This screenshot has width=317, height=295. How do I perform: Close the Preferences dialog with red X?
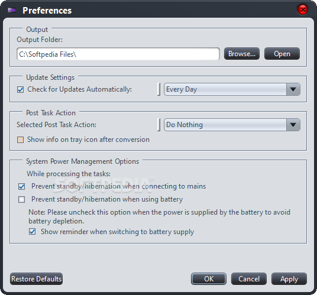click(x=303, y=9)
